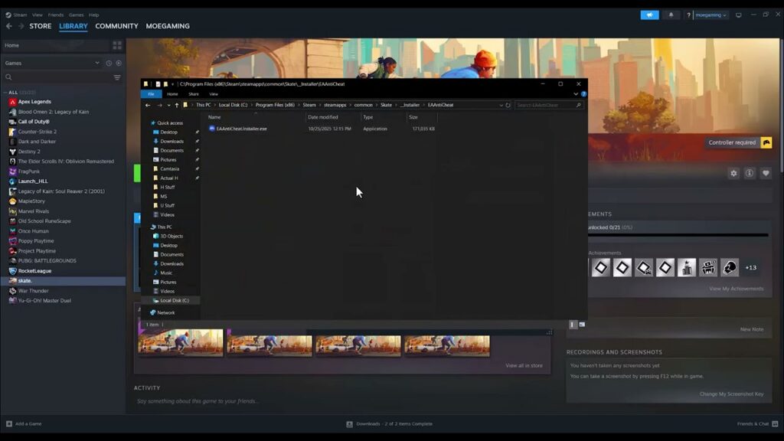Open Downloads manager icon in Steam footer

[349, 424]
